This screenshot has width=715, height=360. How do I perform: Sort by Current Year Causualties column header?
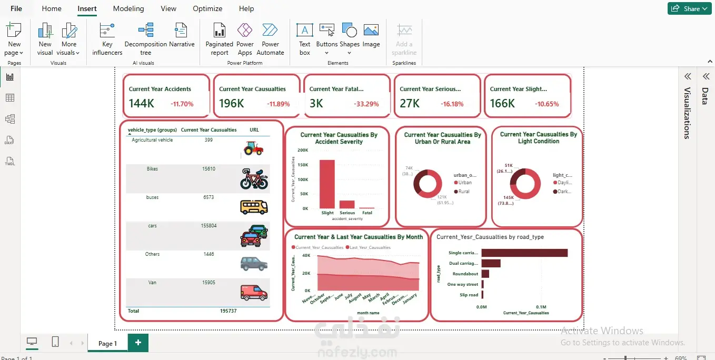pyautogui.click(x=208, y=129)
